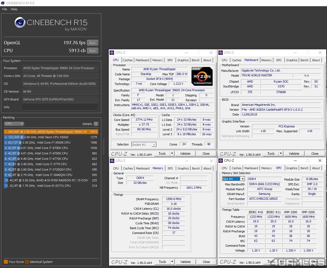Click Validate in the Processor CPU-Z window
This screenshot has width=327, height=268.
(x=185, y=154)
